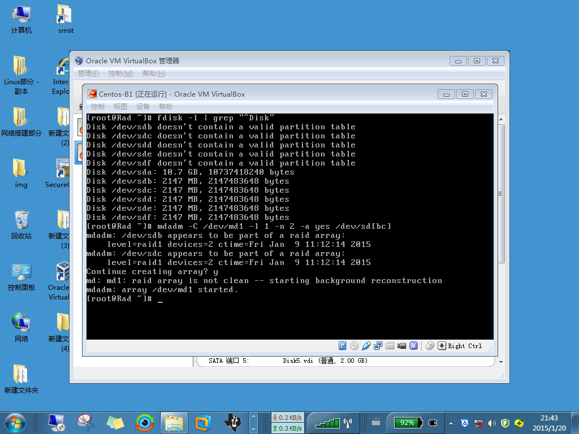Click the volume speaker tray icon
This screenshot has width=579, height=434.
click(491, 423)
